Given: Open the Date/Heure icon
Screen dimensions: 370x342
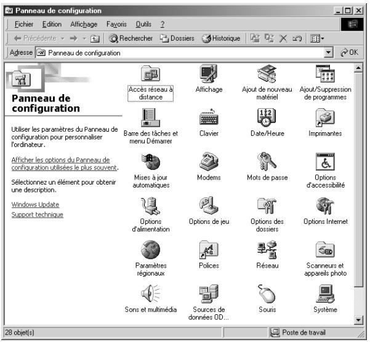Looking at the screenshot, I should coord(267,117).
